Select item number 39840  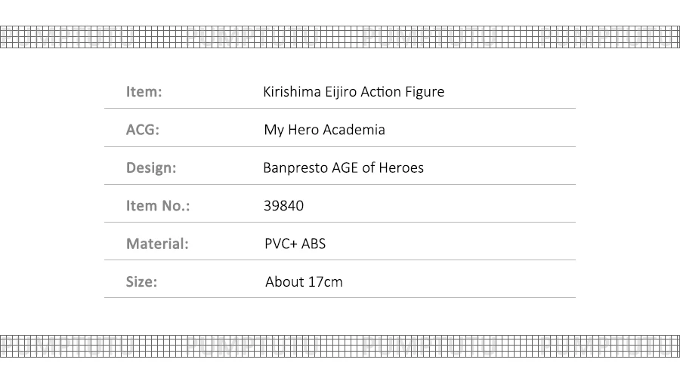coord(283,206)
